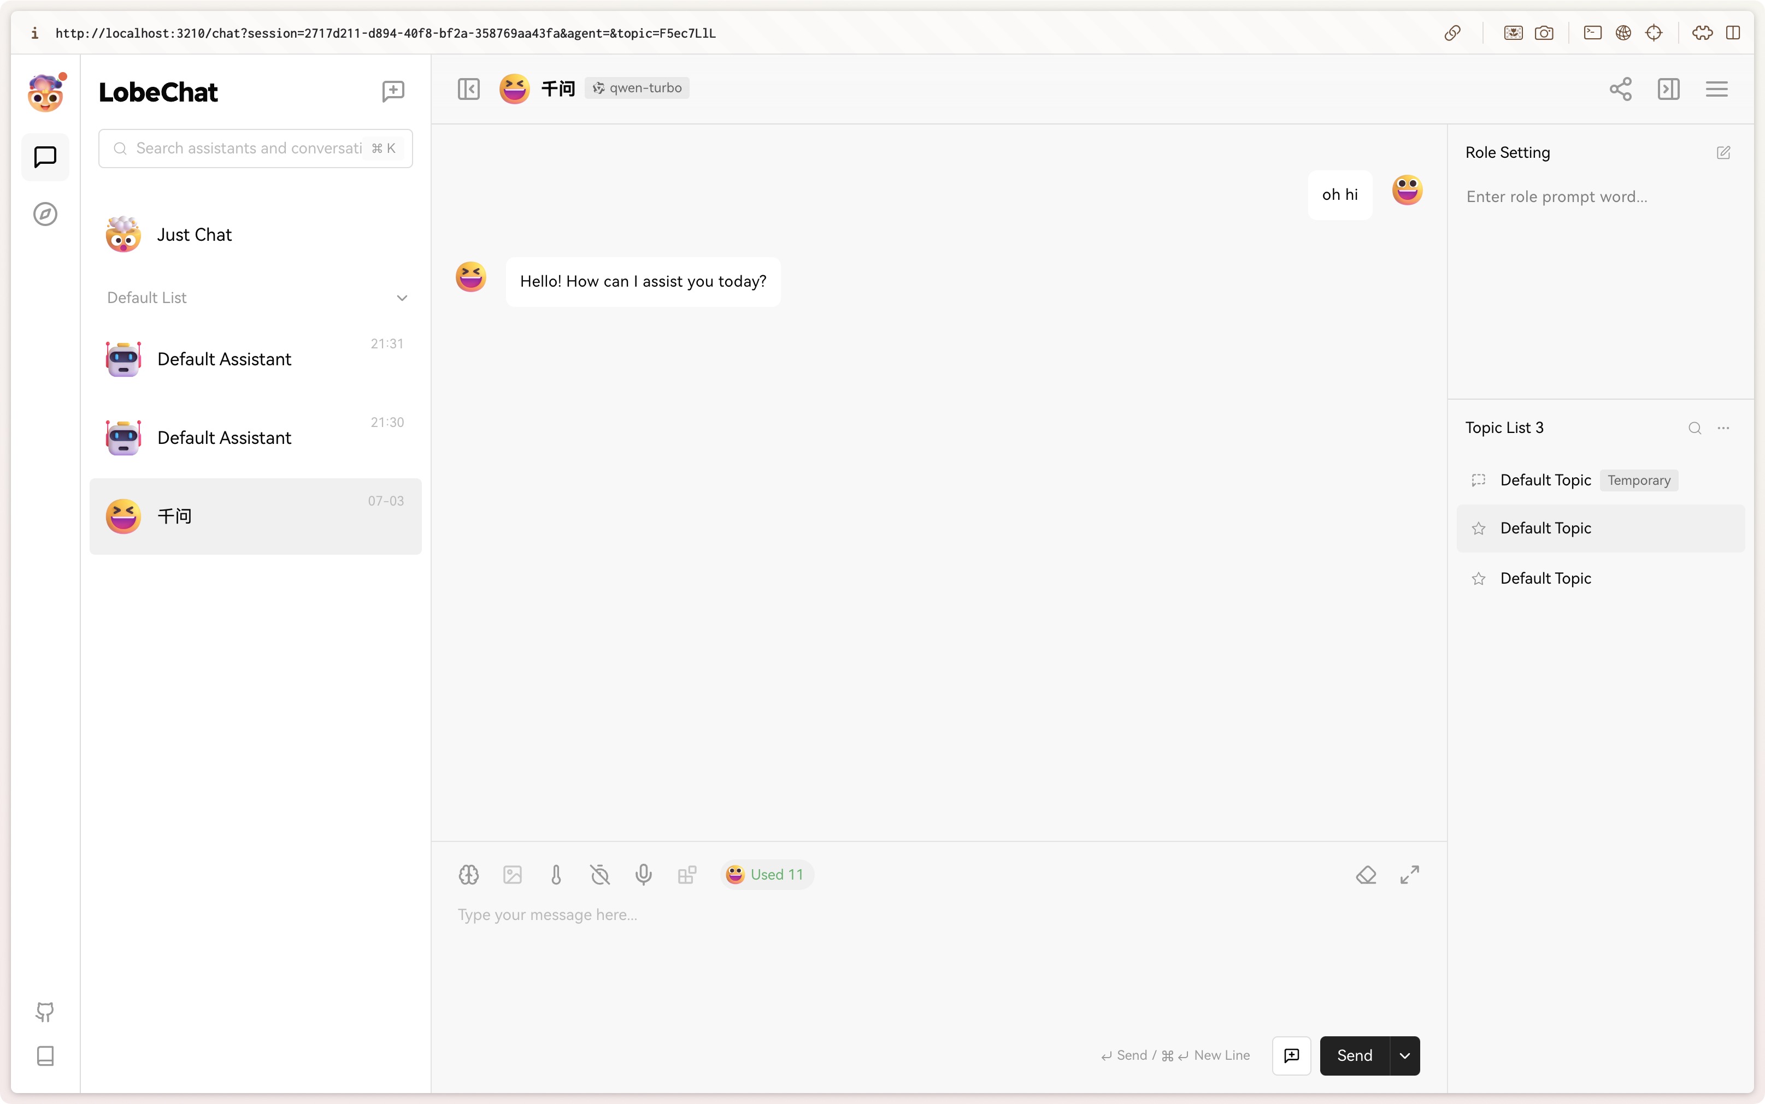1765x1104 pixels.
Task: Click the eraser clear-messages icon
Action: (1366, 875)
